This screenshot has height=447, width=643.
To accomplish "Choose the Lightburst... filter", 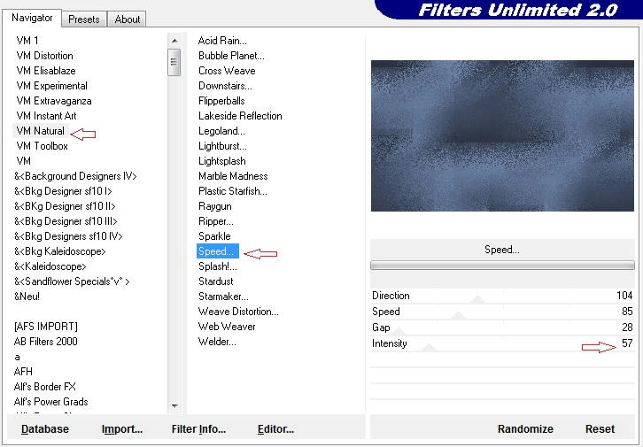I will coord(222,146).
